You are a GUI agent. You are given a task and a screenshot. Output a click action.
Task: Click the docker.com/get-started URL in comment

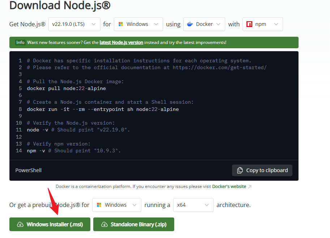point(219,68)
